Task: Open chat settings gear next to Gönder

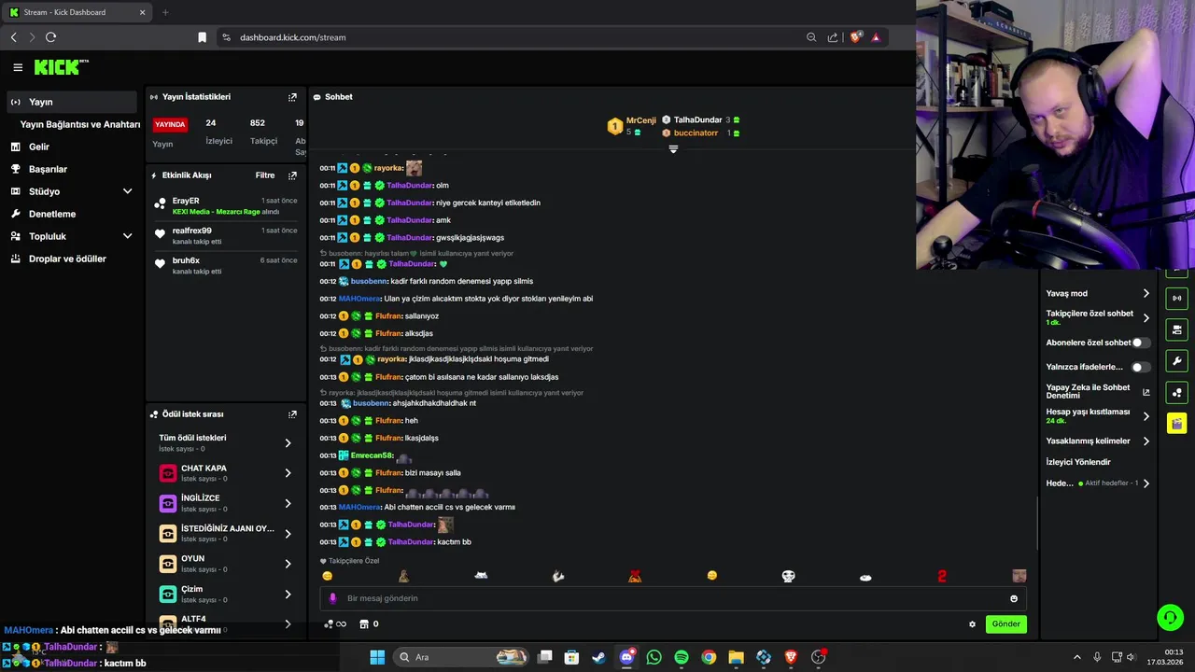Action: [x=972, y=624]
